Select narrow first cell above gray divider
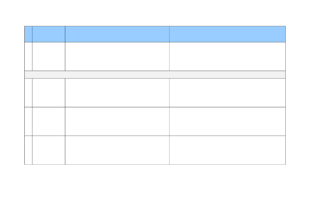This screenshot has height=219, width=310. tap(28, 56)
